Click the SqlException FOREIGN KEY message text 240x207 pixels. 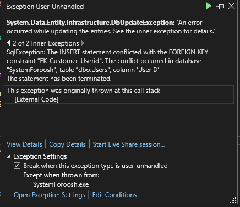tap(107, 65)
